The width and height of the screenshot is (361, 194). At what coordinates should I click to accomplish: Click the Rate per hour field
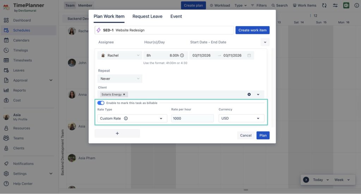[192, 119]
